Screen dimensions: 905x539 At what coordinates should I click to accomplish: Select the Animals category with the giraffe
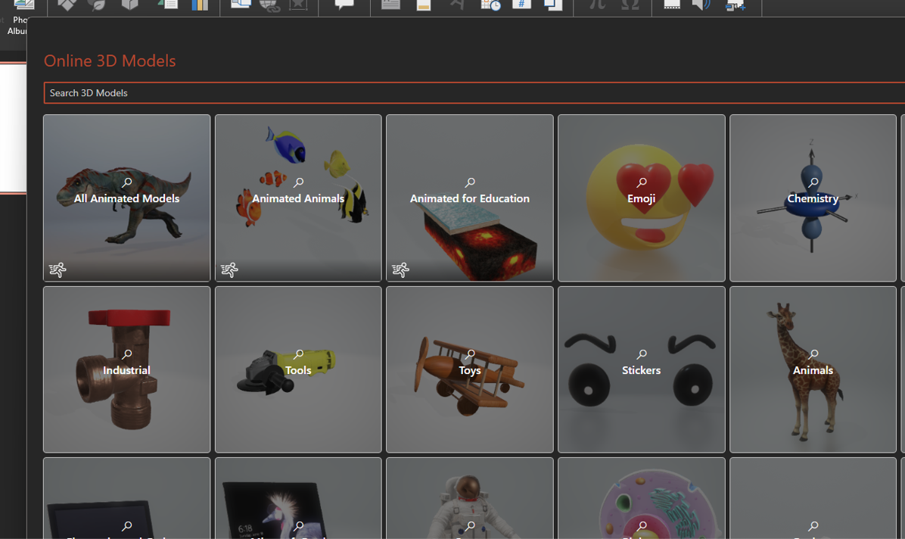click(813, 369)
